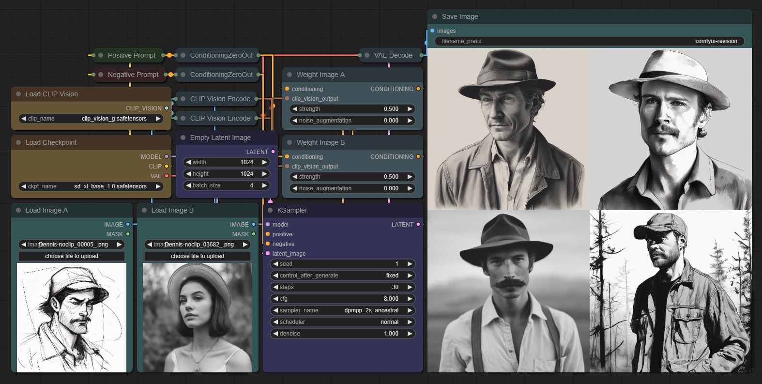Image resolution: width=762 pixels, height=384 pixels.
Task: Collapse the KSampler node using its title dot
Action: [x=270, y=210]
